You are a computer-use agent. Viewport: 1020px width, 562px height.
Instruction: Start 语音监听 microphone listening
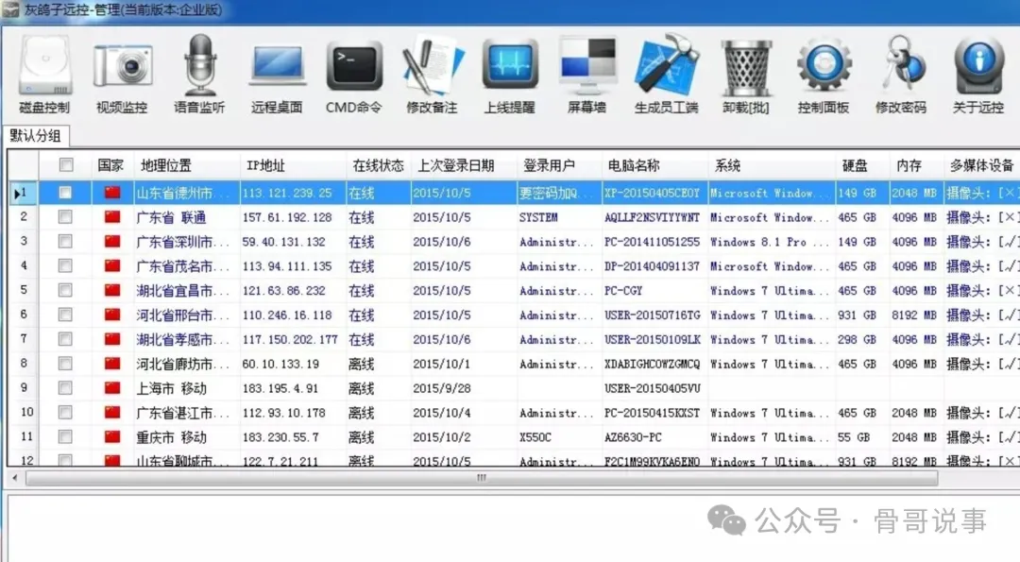click(x=199, y=74)
